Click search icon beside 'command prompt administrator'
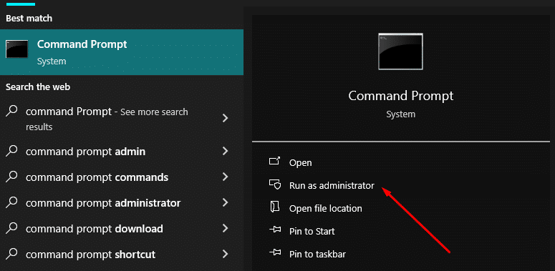The image size is (555, 271). [x=11, y=202]
